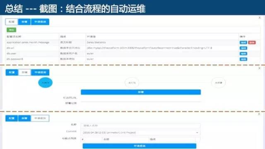Open the 部署 tab in the top panel
This screenshot has height=149, width=265.
click(x=24, y=22)
